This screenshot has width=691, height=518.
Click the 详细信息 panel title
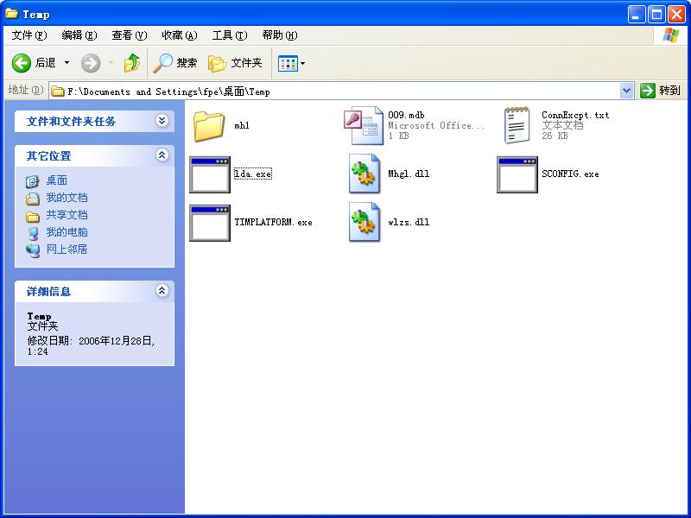pyautogui.click(x=48, y=291)
